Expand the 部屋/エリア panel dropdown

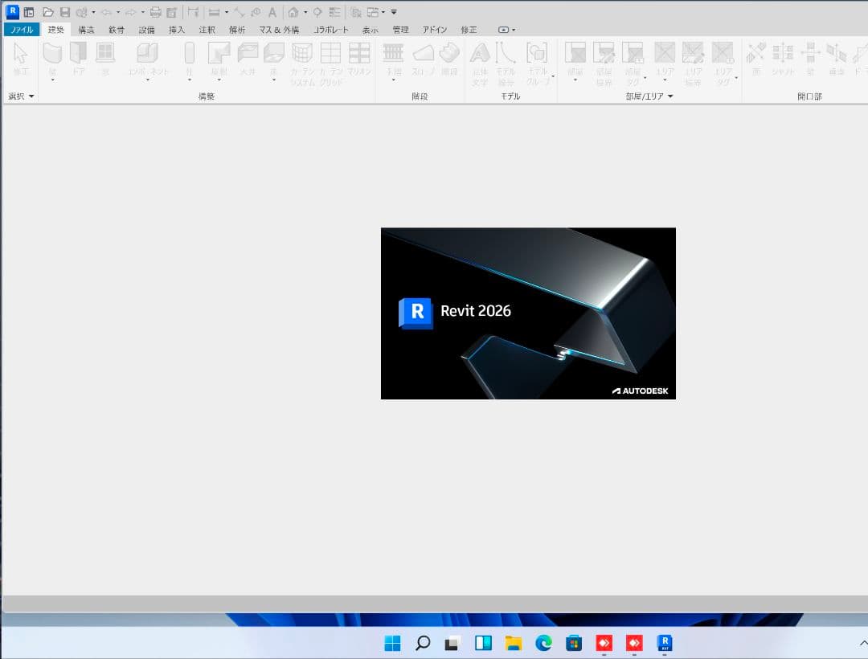coord(669,96)
